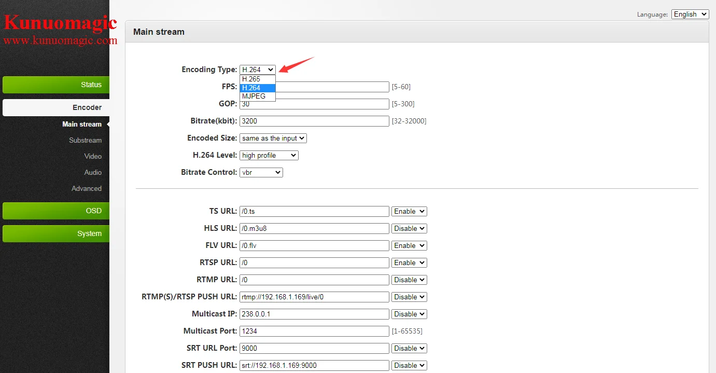Click the SRT PUSH URL field
Screen dimensions: 716x373
pos(314,365)
